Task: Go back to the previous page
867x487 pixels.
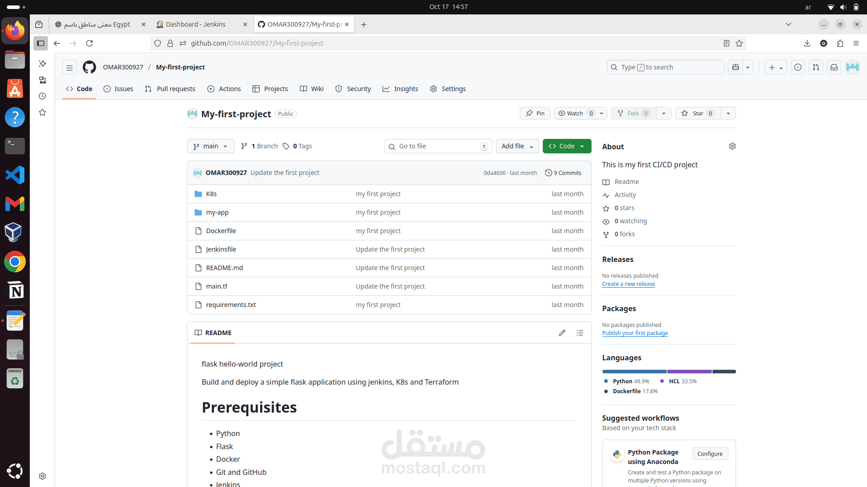Action: [x=57, y=43]
